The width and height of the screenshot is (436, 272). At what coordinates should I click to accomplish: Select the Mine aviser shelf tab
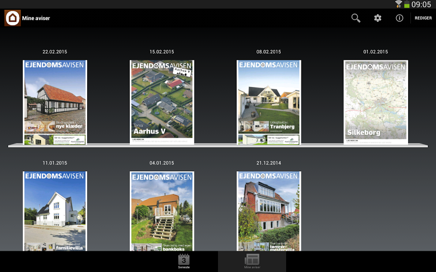(x=252, y=261)
